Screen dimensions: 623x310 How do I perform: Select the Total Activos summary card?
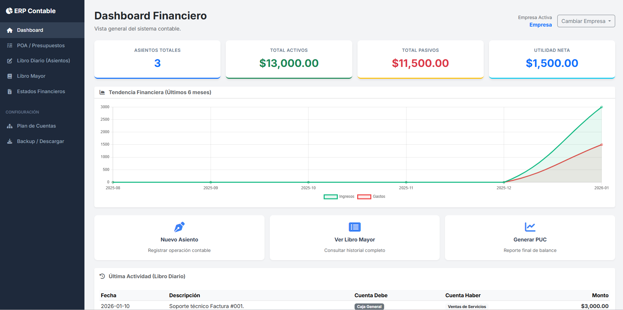289,59
